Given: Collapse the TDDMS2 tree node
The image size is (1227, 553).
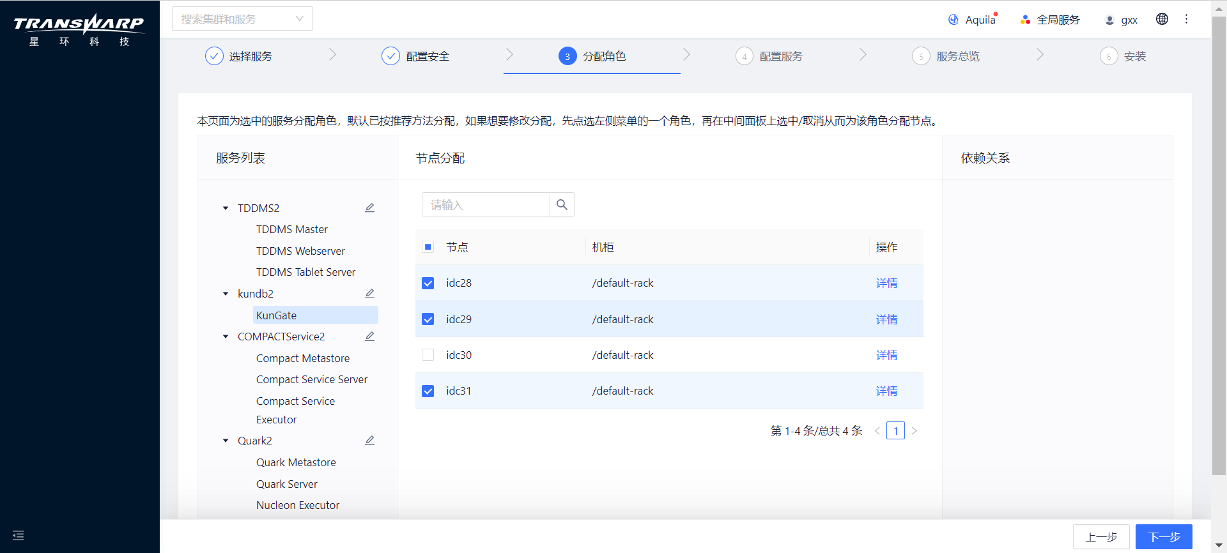Looking at the screenshot, I should tap(226, 208).
